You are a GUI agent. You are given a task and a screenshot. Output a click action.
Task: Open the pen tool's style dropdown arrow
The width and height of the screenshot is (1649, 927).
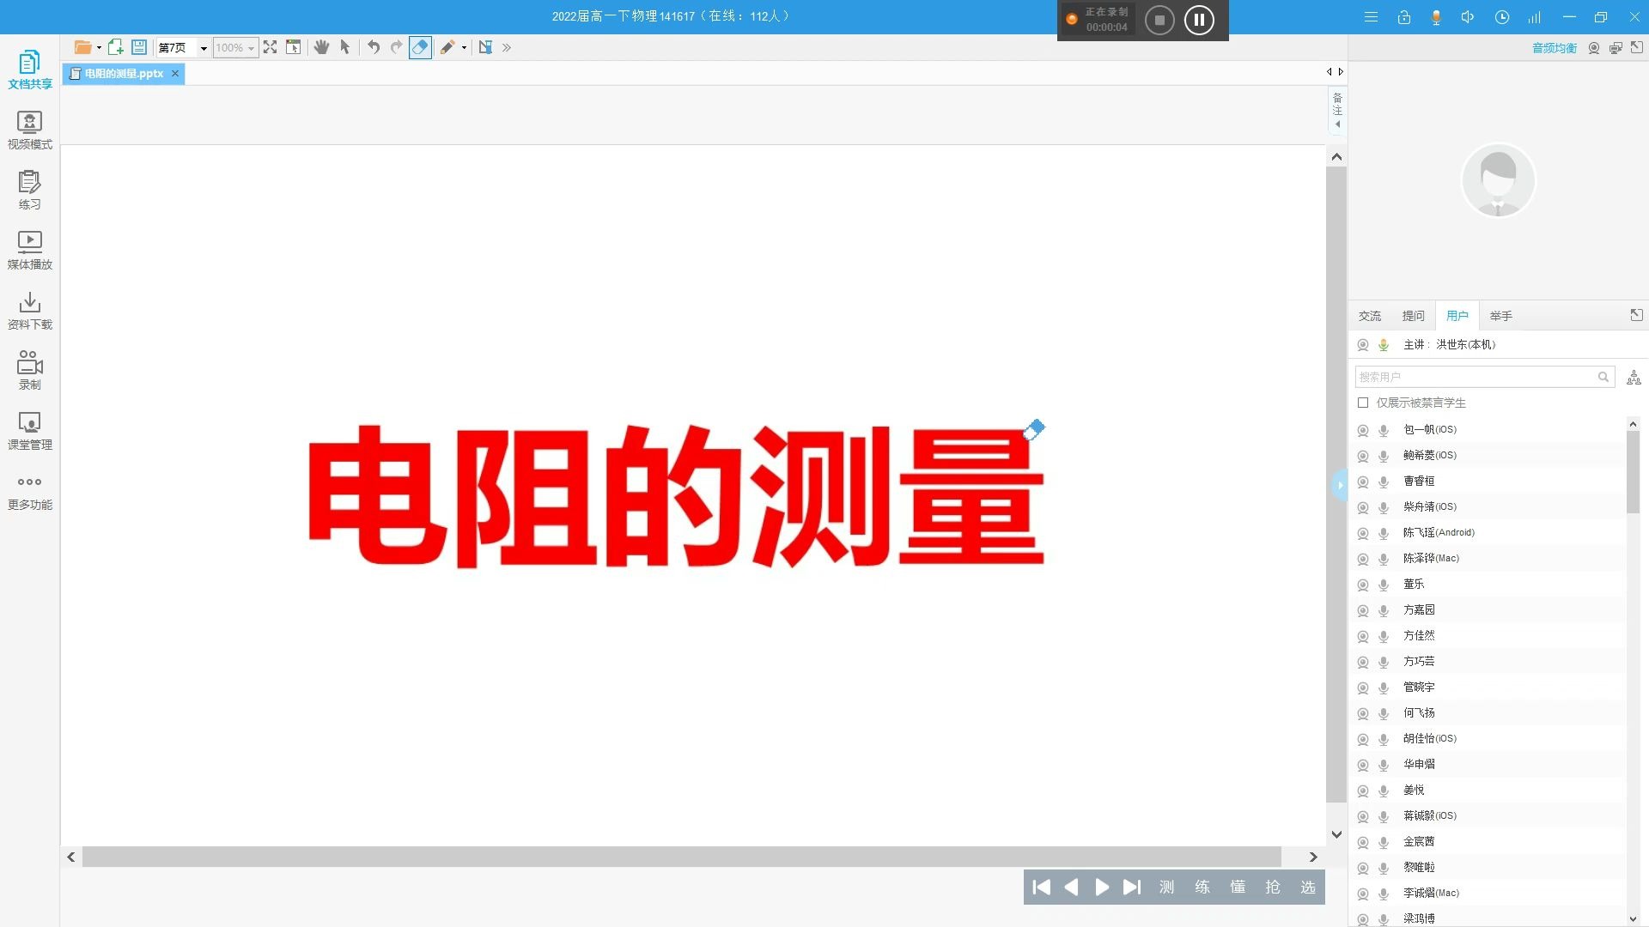[463, 47]
